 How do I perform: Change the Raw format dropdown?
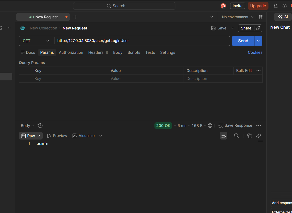pos(31,136)
